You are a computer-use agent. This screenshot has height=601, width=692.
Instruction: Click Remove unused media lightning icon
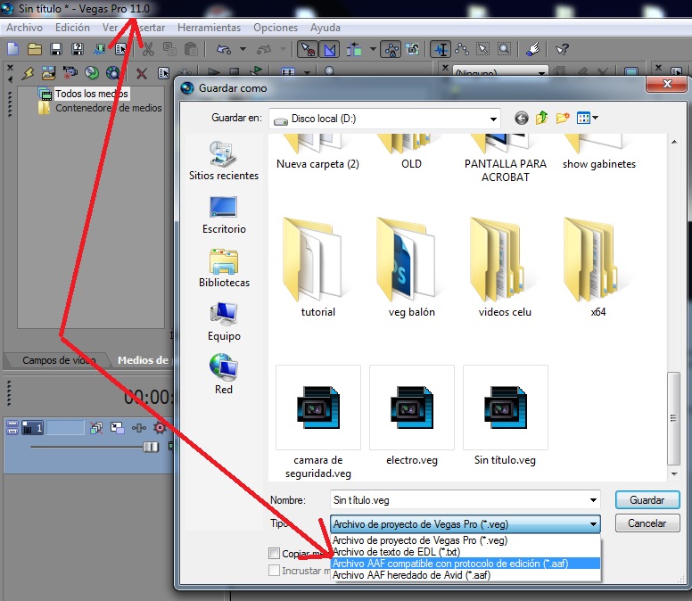[x=28, y=73]
